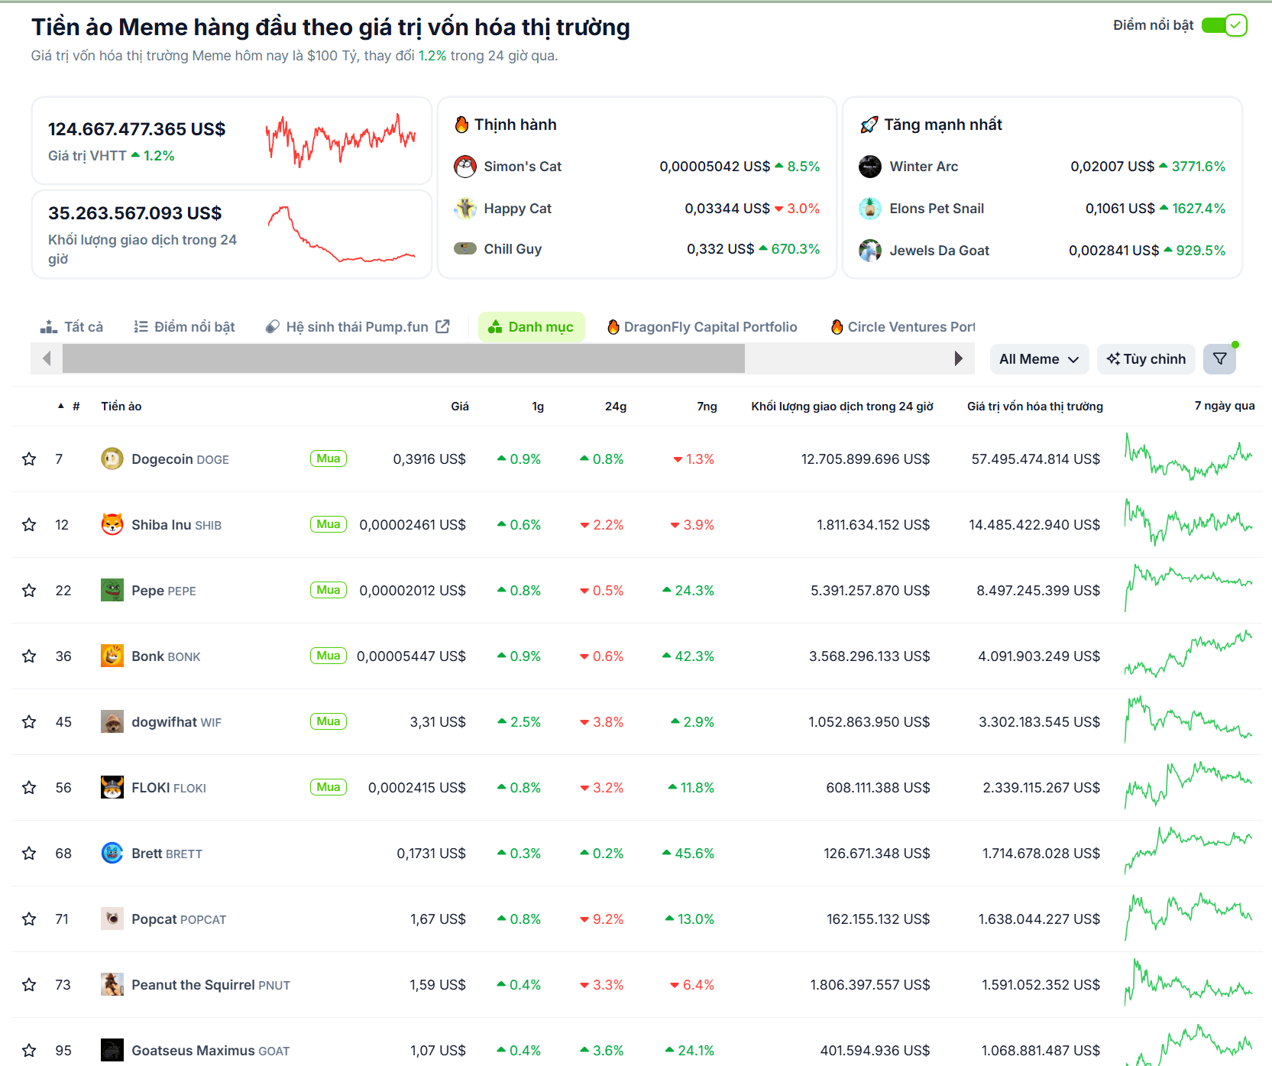The height and width of the screenshot is (1066, 1272).
Task: Open the filter funnel button
Action: coord(1220,359)
